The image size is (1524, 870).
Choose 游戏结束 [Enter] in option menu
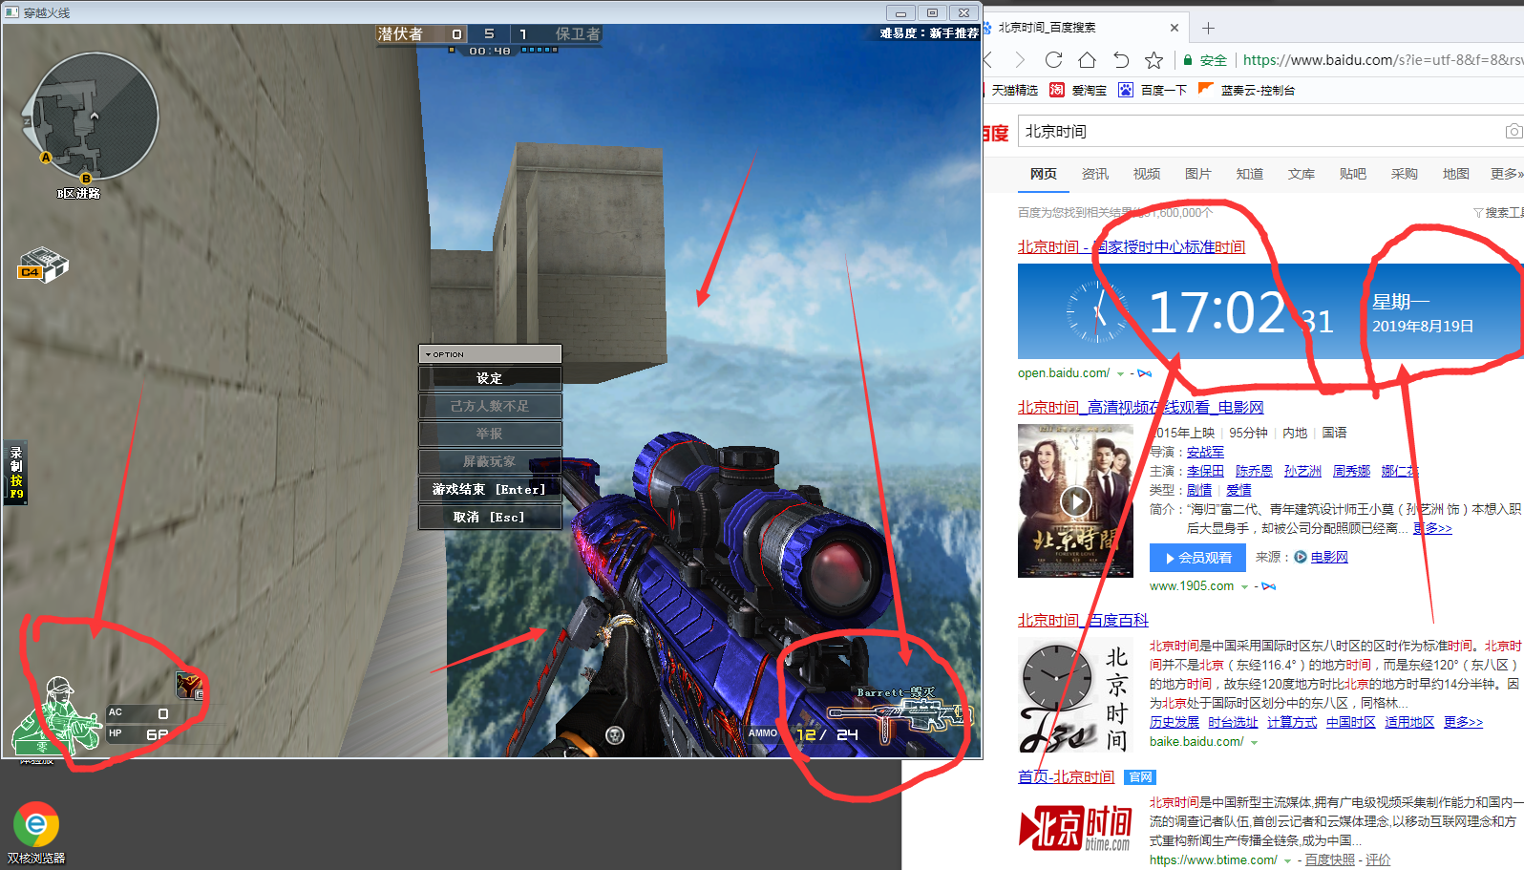coord(490,489)
